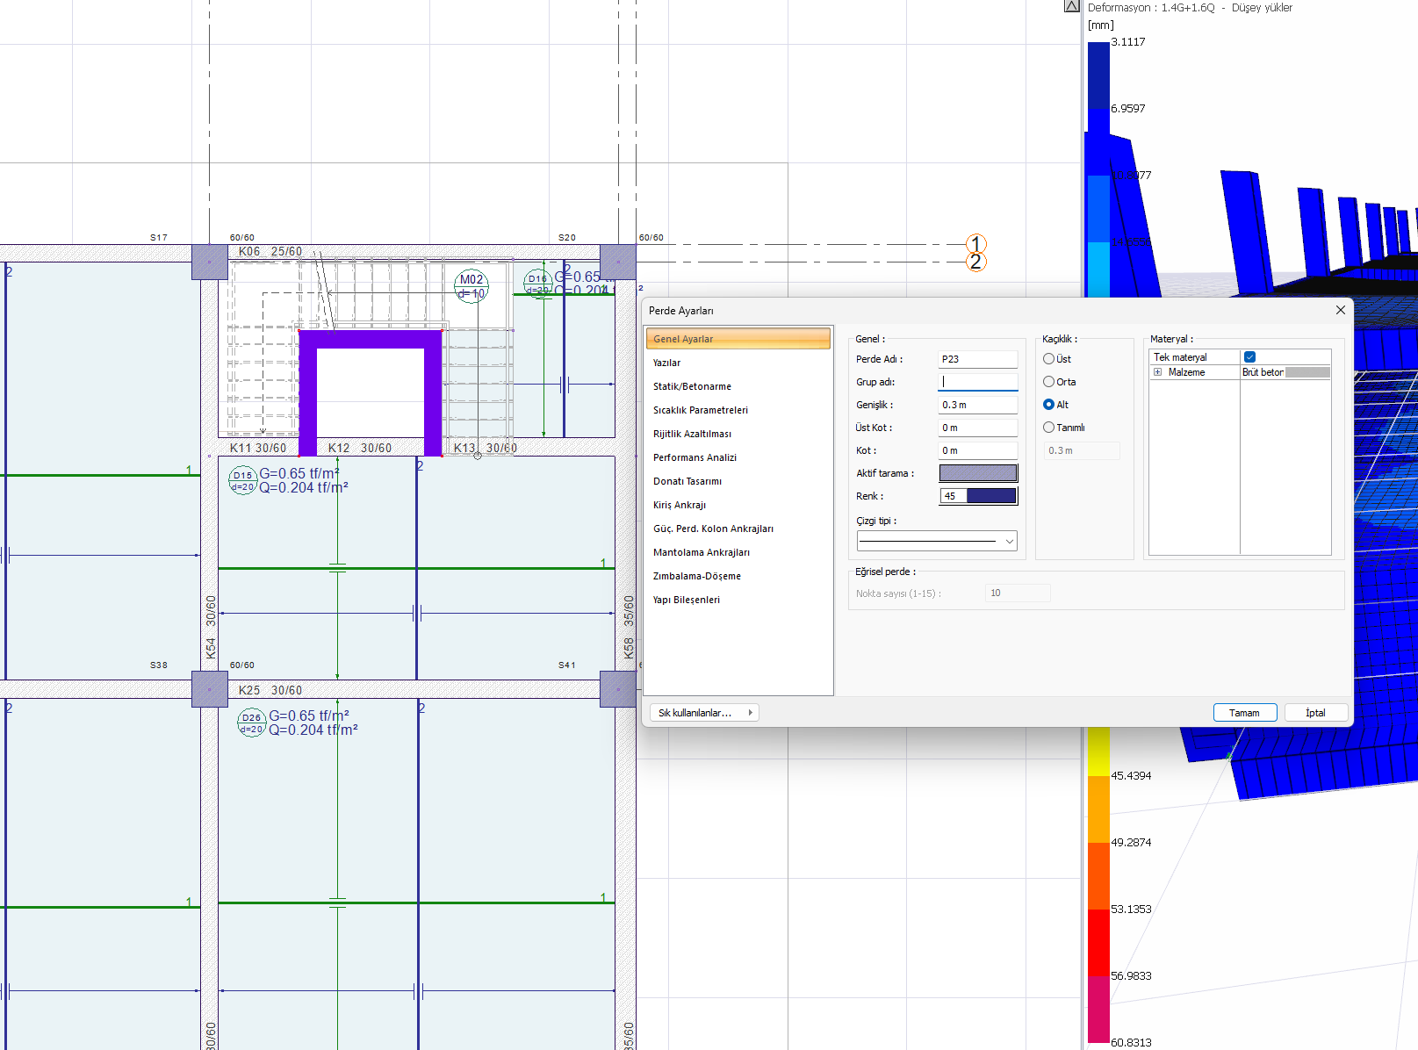1418x1050 pixels.
Task: Click the Tamam button
Action: 1244,713
